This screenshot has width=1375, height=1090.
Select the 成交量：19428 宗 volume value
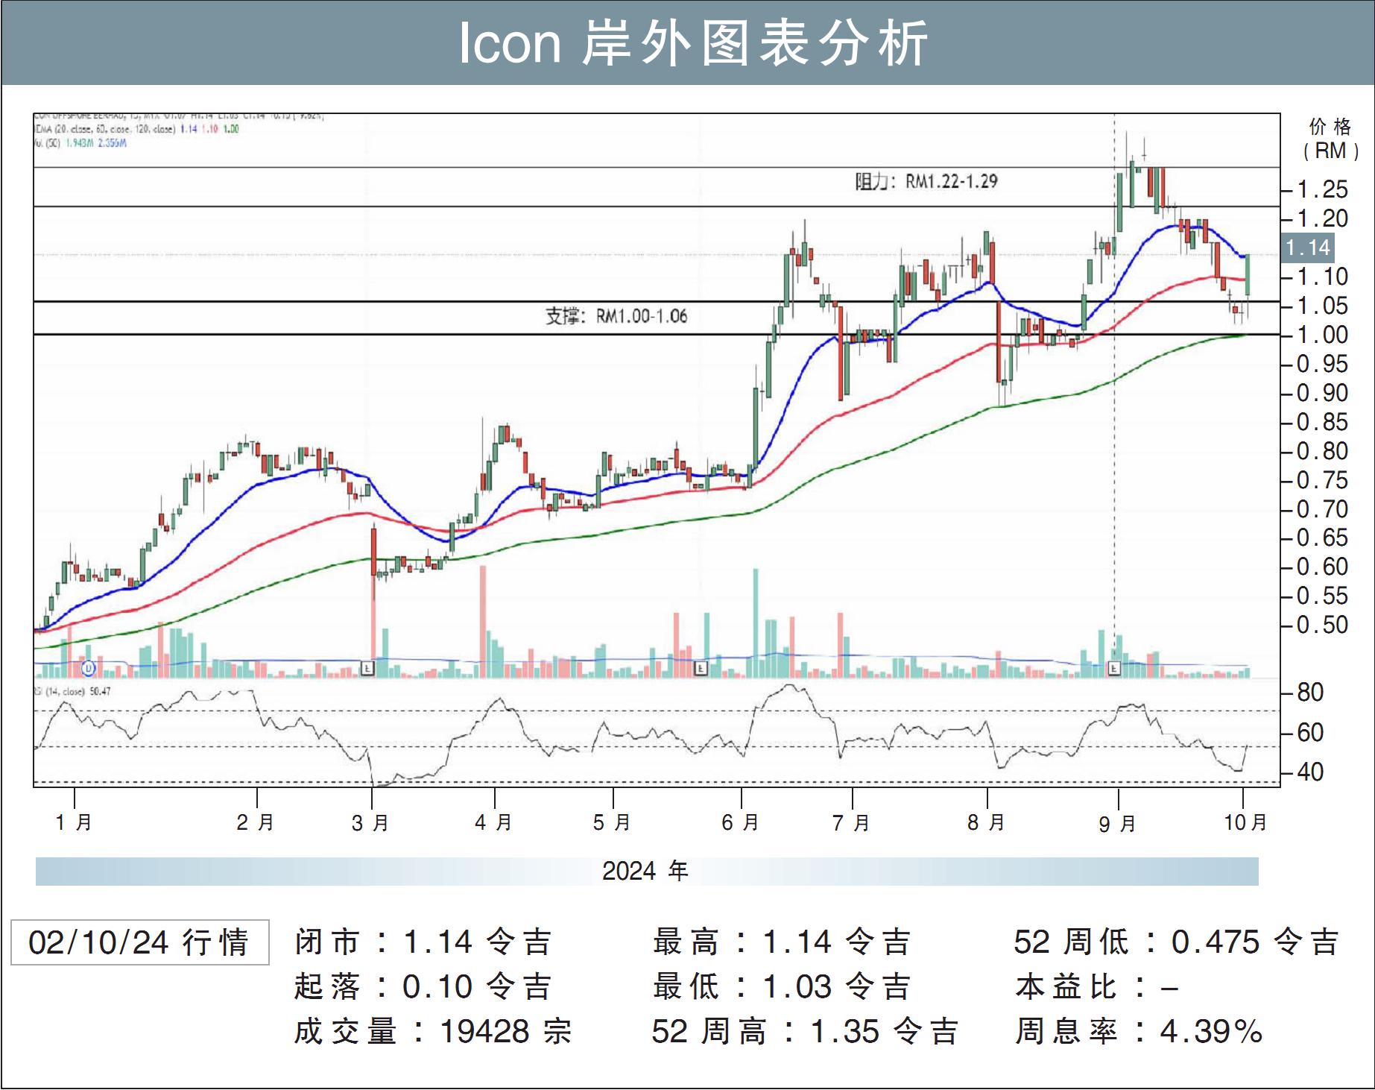click(x=433, y=1032)
